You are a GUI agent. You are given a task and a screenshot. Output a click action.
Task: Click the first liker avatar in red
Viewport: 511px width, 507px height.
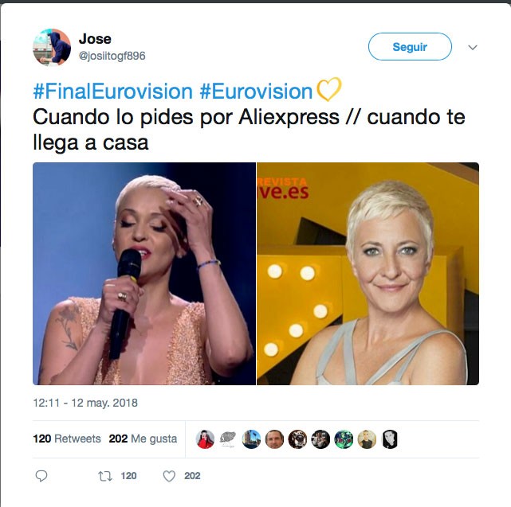[205, 439]
